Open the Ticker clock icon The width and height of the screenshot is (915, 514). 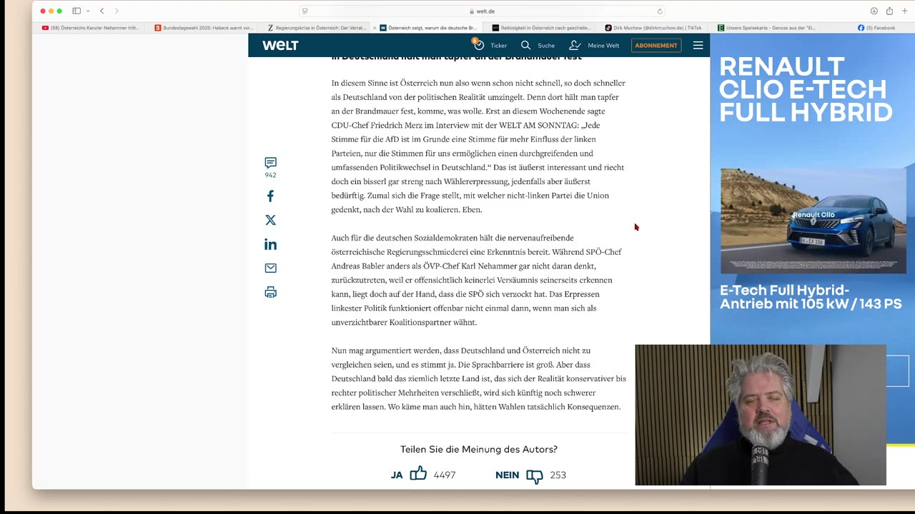pos(478,45)
